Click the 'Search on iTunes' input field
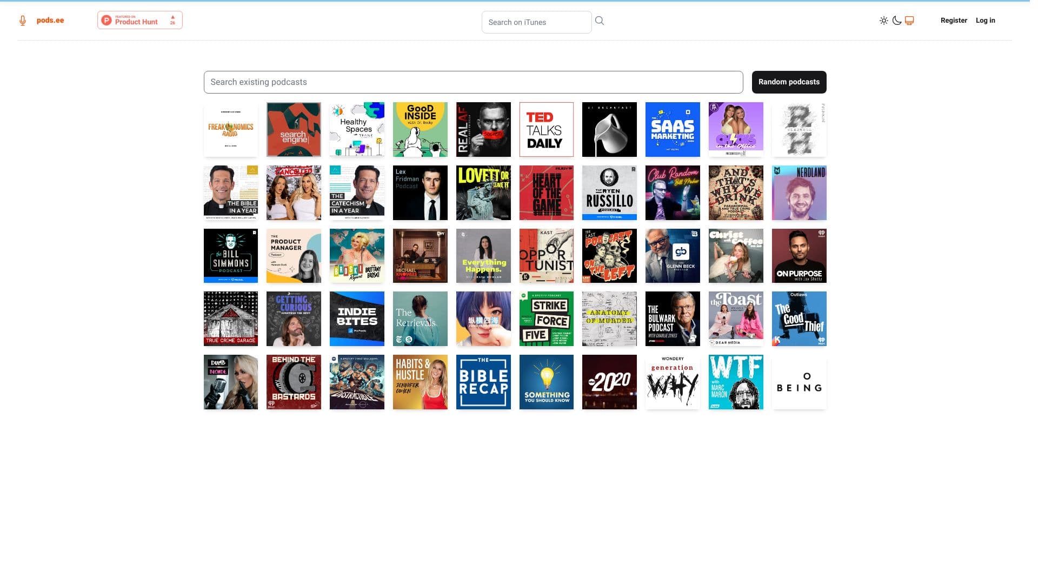Screen dimensions: 1038x584 [x=536, y=22]
